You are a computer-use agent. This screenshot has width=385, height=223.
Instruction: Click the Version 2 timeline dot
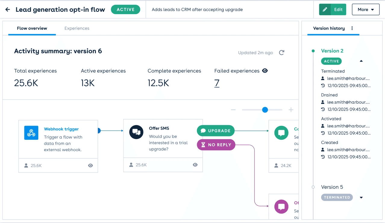tap(313, 51)
